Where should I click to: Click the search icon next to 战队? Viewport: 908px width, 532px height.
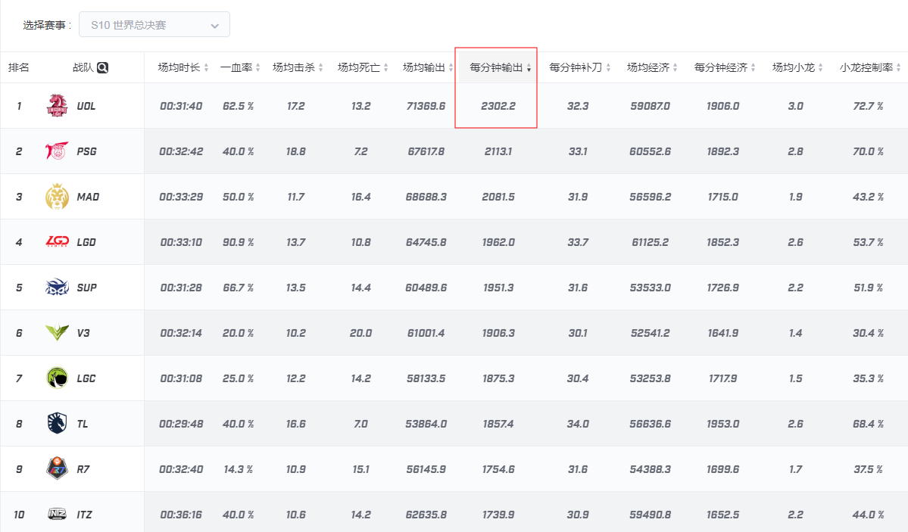point(102,68)
